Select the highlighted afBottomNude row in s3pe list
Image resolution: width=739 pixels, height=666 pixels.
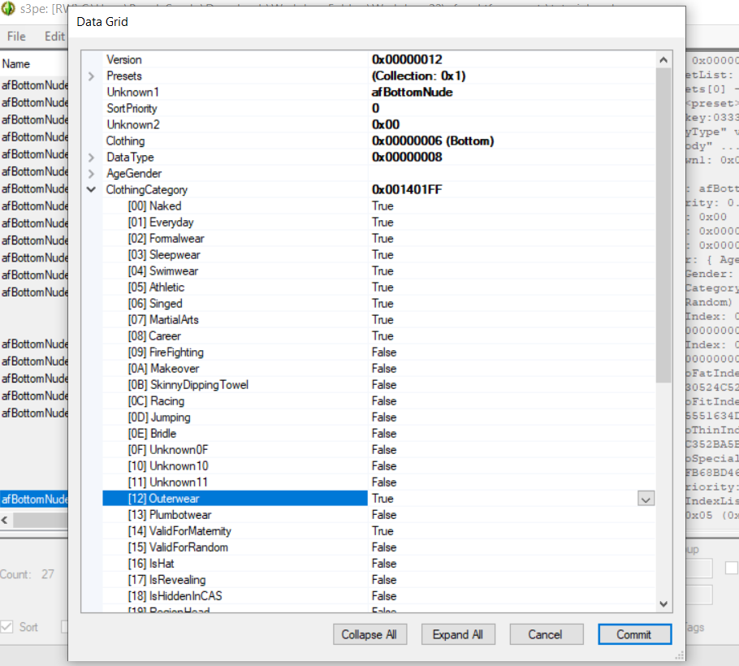34,499
